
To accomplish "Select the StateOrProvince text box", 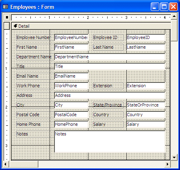I will pos(146,105).
